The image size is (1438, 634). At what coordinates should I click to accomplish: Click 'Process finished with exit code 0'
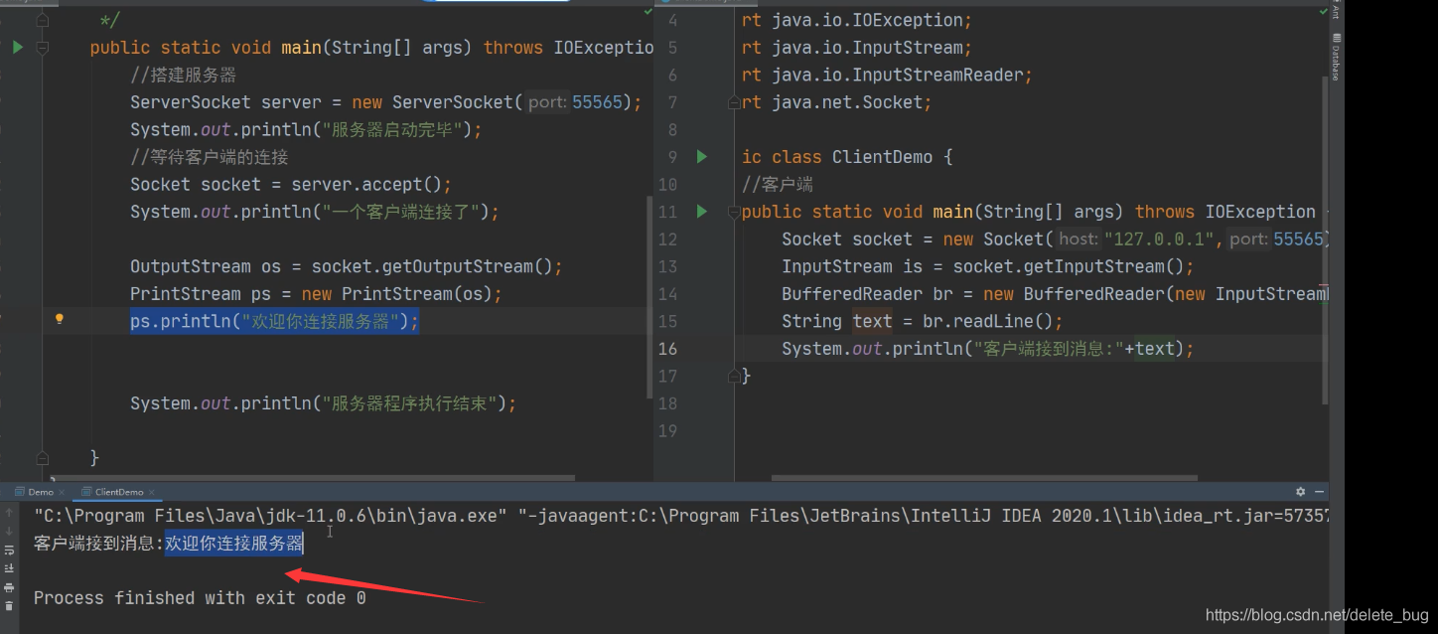click(x=200, y=597)
